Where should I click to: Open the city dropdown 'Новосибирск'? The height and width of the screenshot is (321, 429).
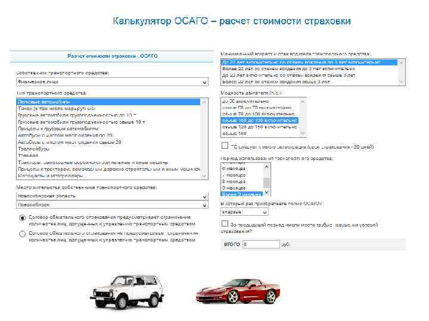[112, 204]
